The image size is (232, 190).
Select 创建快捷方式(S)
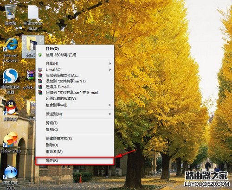tap(75, 139)
